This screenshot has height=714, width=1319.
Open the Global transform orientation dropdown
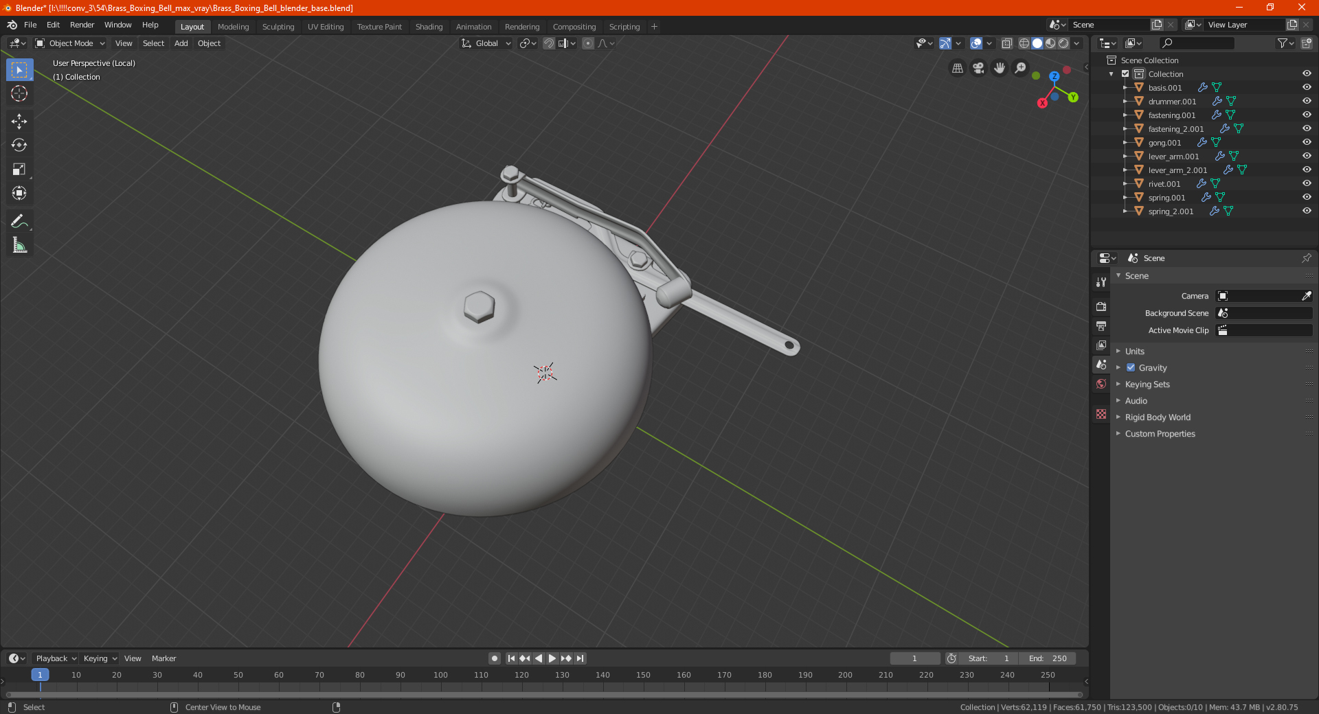[486, 43]
